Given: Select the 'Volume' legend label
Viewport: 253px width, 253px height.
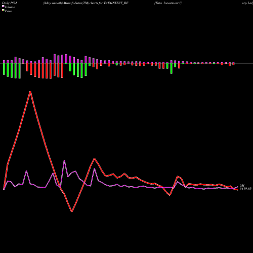Looking at the screenshot, I should pyautogui.click(x=10, y=7).
